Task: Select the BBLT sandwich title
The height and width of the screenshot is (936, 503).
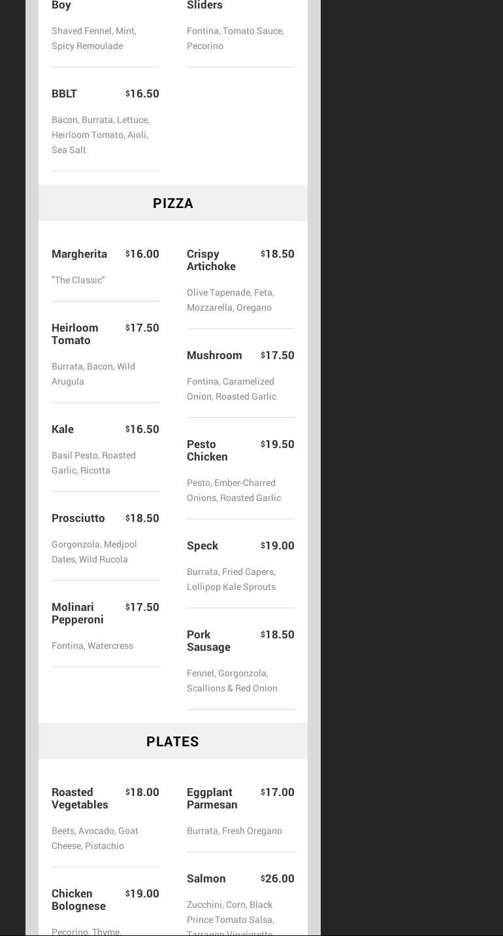Action: (x=64, y=94)
